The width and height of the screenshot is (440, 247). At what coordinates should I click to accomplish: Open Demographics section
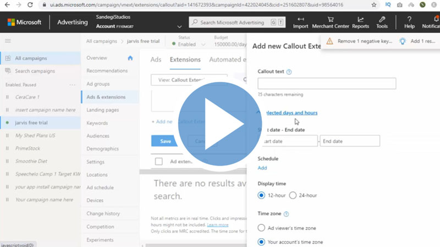click(x=102, y=149)
